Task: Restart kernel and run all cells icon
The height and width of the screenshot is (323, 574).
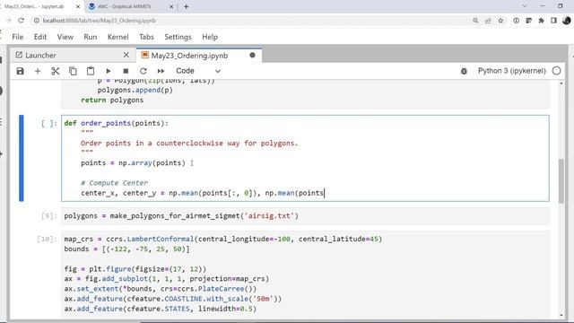Action: click(161, 71)
